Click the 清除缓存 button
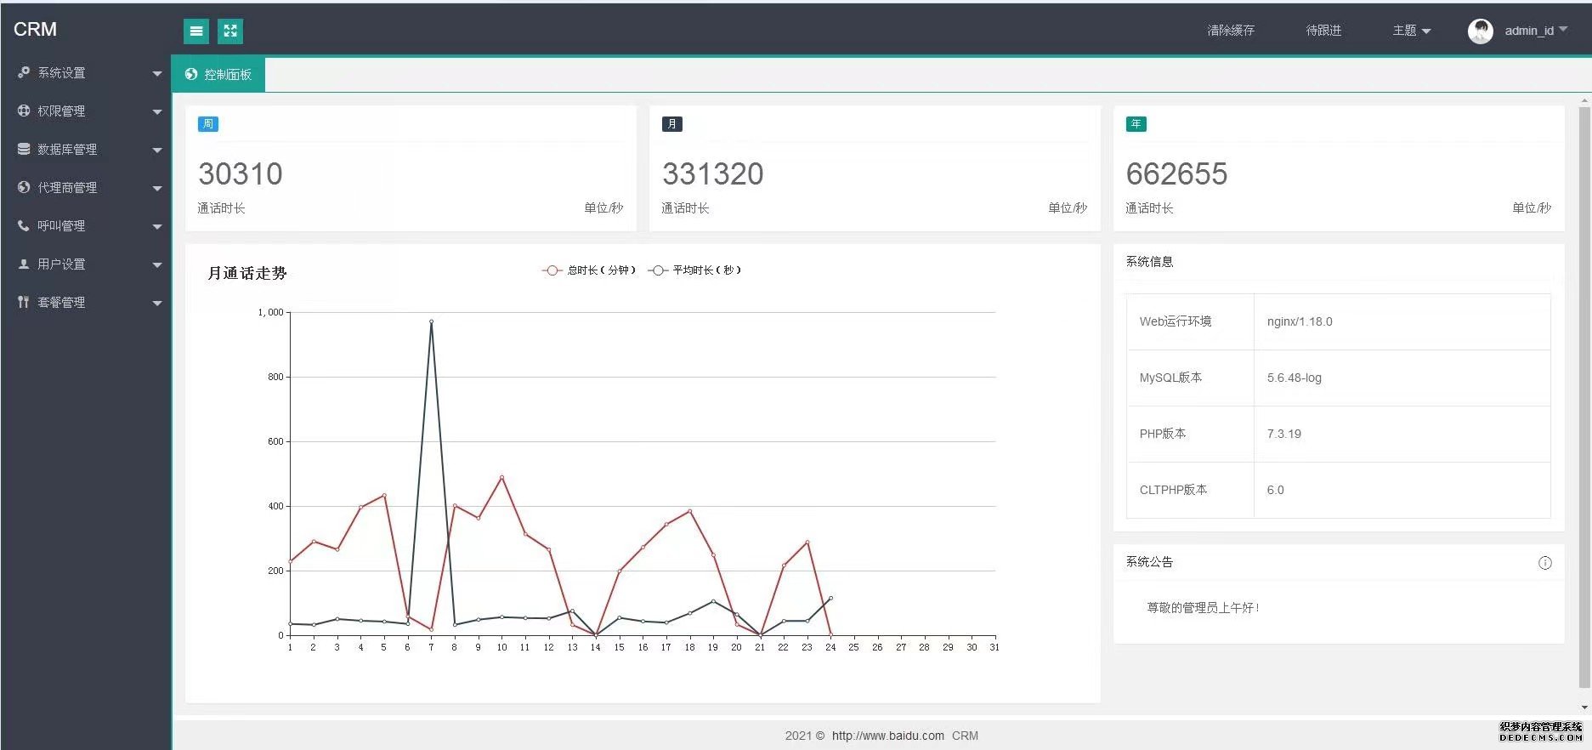The width and height of the screenshot is (1592, 750). 1230,31
